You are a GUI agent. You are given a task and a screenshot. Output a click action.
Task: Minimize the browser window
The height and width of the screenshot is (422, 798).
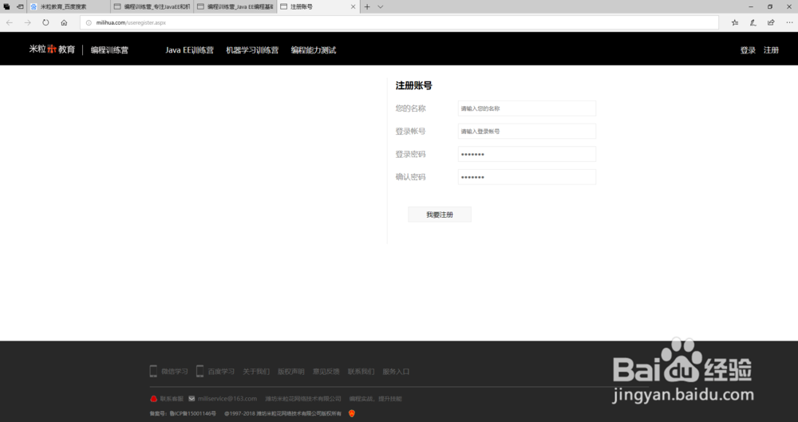click(x=751, y=6)
